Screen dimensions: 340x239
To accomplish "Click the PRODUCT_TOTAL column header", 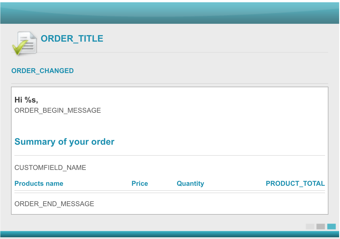I will 295,183.
